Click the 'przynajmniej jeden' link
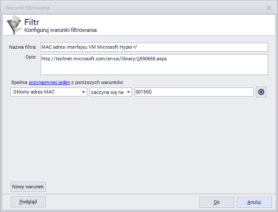The image size is (278, 212). (46, 82)
